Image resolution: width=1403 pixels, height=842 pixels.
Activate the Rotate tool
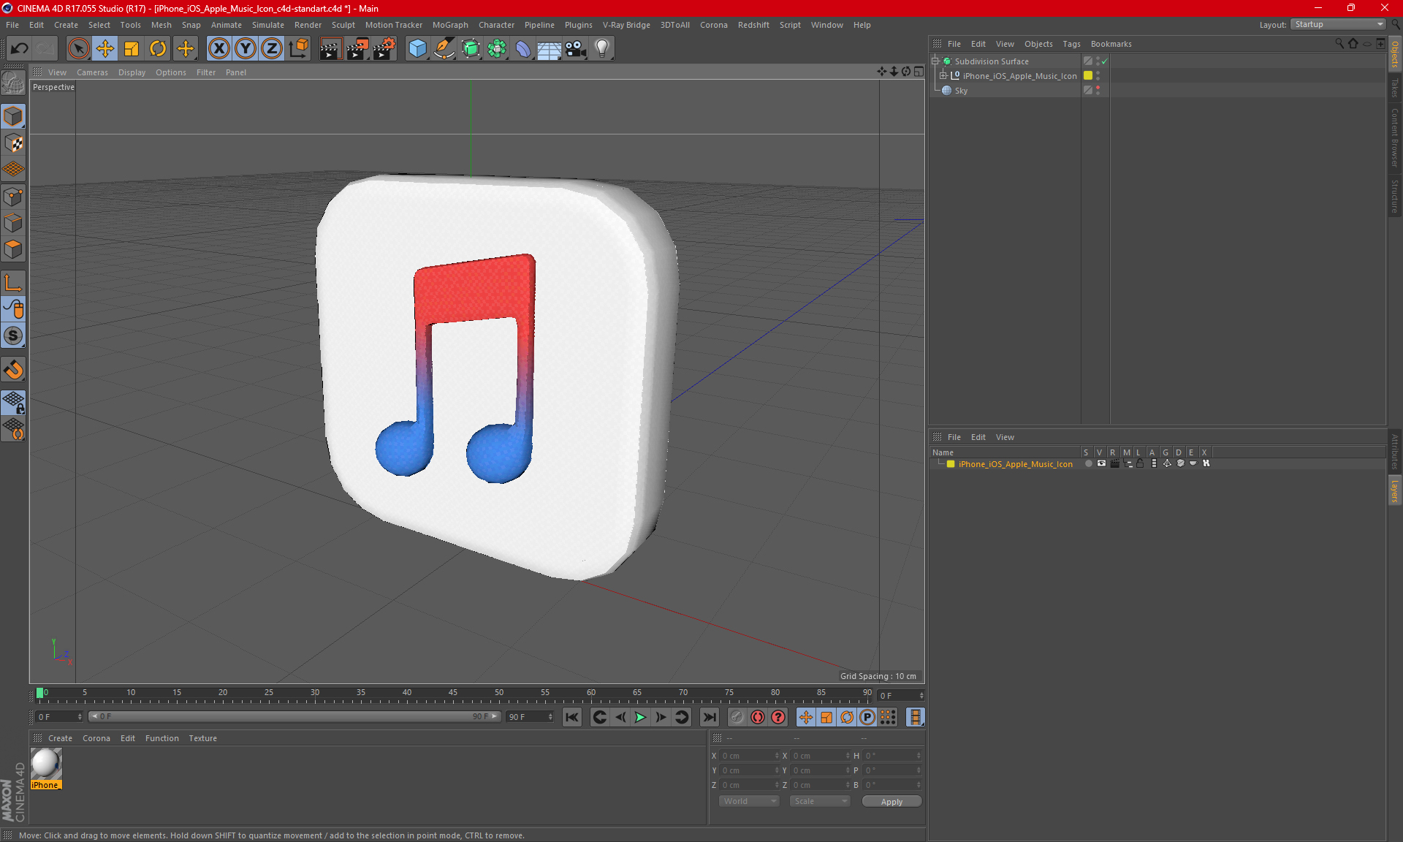[x=158, y=49]
